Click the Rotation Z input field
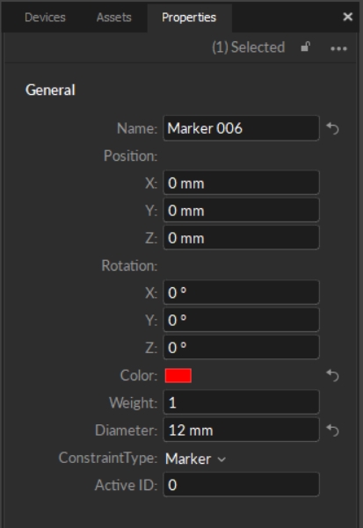Image resolution: width=363 pixels, height=528 pixels. click(241, 347)
